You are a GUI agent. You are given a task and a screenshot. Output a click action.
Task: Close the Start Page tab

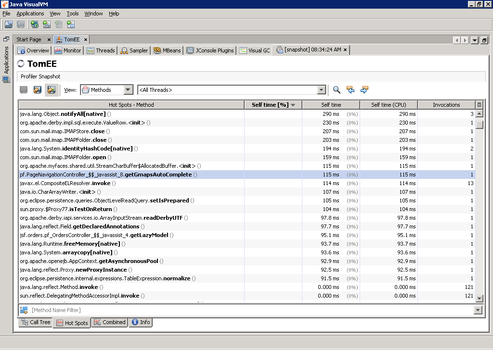[49, 39]
